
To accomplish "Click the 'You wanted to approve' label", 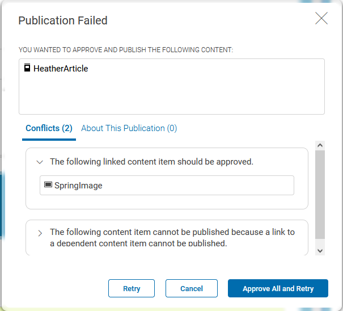I will click(x=126, y=50).
